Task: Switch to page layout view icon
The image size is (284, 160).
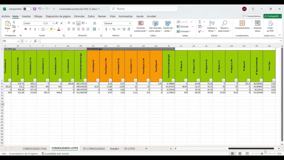Action: [240, 154]
